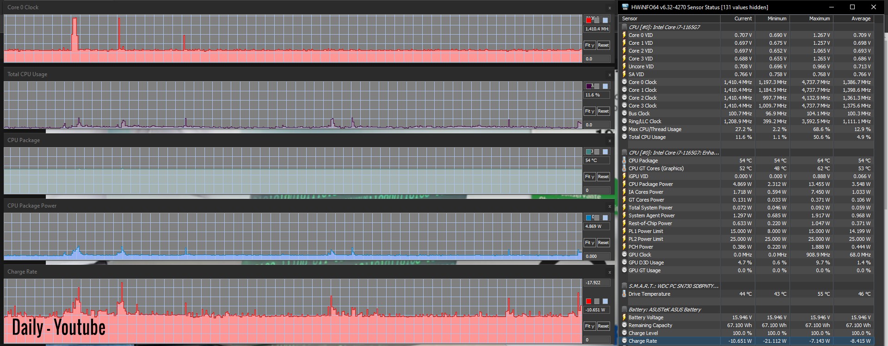Open dark purple color swatch in Total CPU Usage graph
Screen dimensions: 888x346
pos(589,86)
